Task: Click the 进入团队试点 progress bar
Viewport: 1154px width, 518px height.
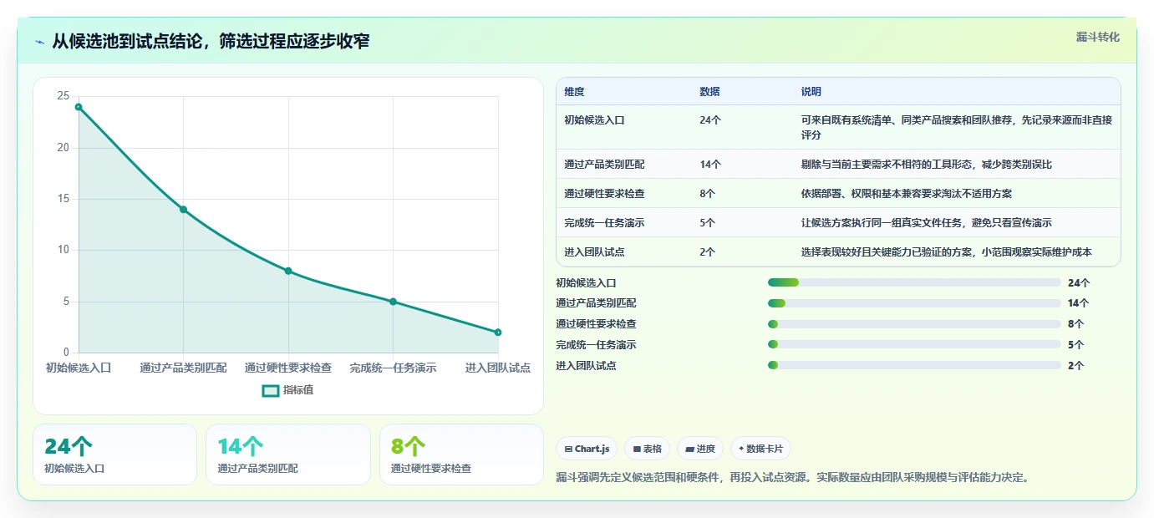Action: coord(914,365)
